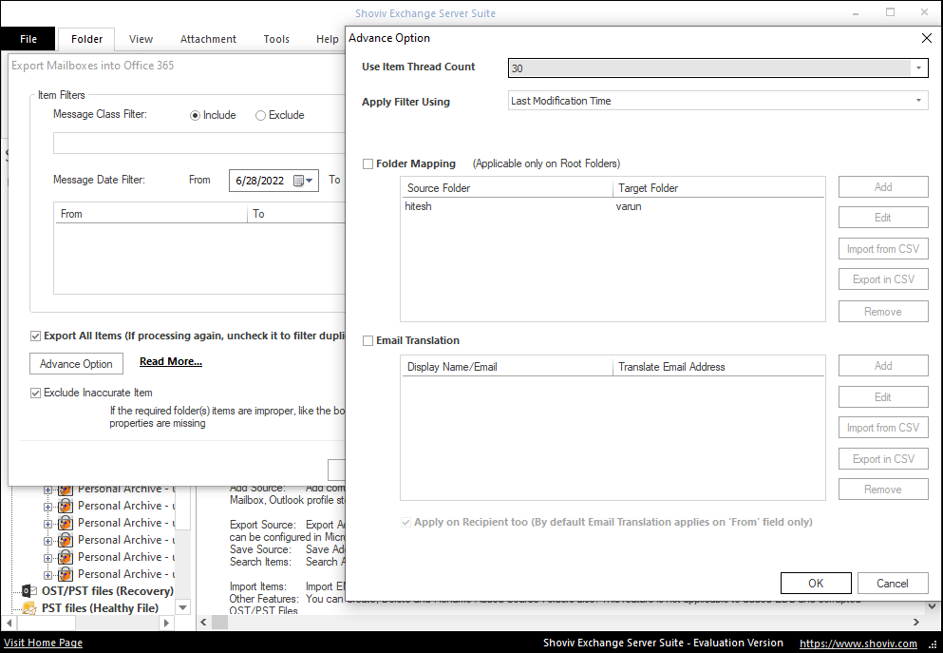Viewport: 943px width, 653px height.
Task: Click content pane horizontal scroll right arrow
Action: 916,623
